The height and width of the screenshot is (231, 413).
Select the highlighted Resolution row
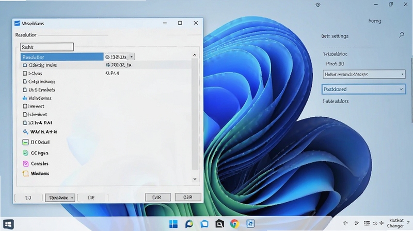pos(62,57)
